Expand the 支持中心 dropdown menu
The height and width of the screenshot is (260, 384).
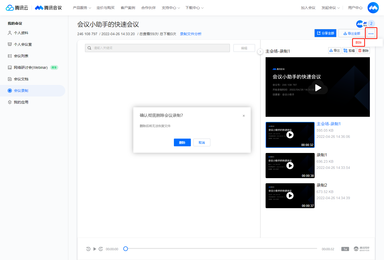(171, 8)
